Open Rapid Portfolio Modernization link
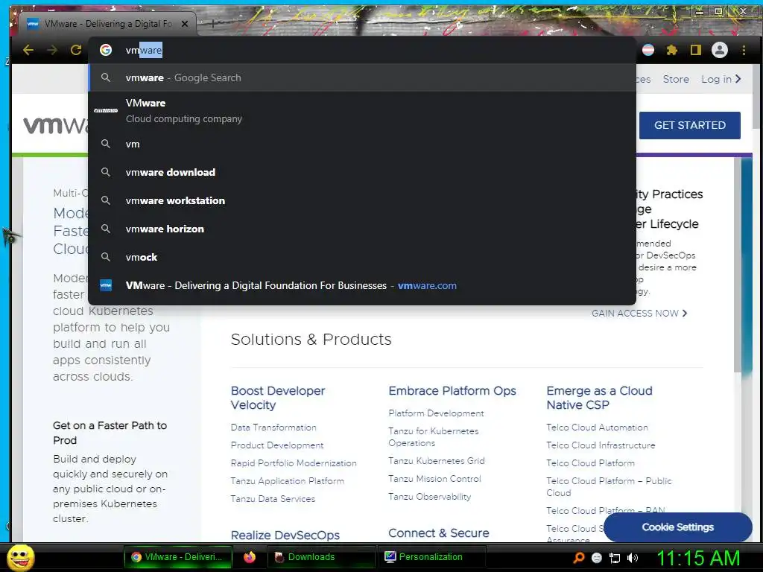Viewport: 763px width, 572px height. [294, 463]
